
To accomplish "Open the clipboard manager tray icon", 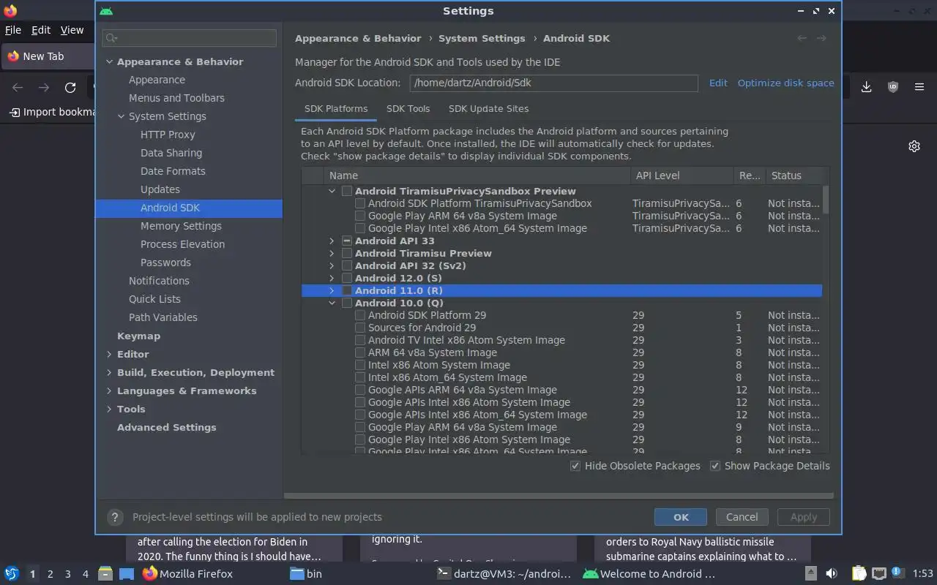I will (858, 573).
